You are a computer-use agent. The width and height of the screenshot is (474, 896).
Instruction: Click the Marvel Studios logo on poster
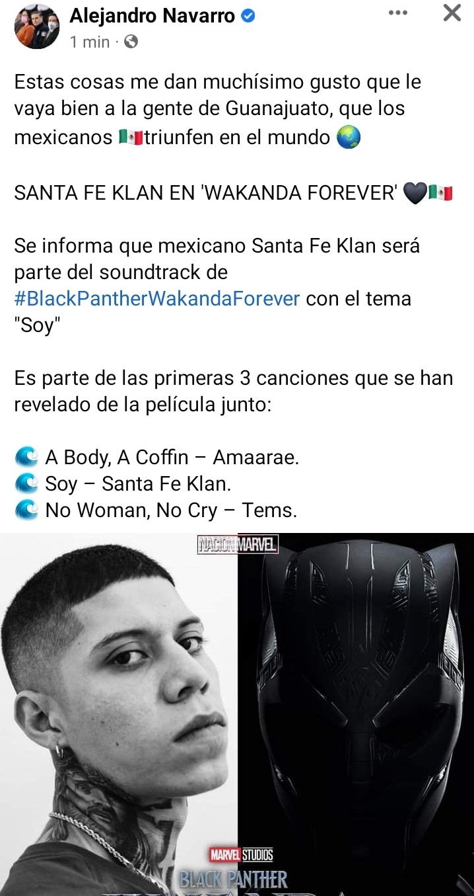241,855
